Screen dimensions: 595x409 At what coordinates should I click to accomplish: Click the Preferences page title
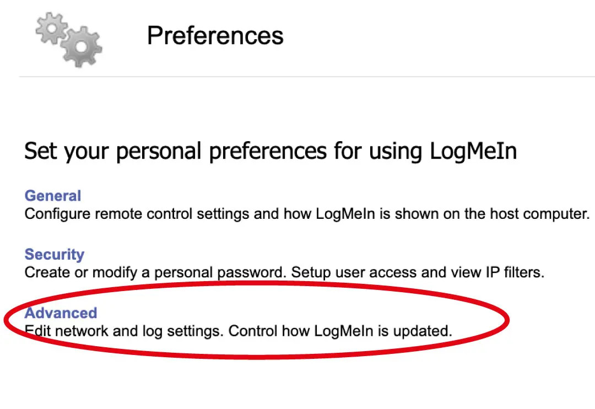click(215, 36)
